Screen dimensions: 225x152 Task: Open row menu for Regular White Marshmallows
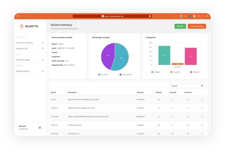tap(202, 100)
